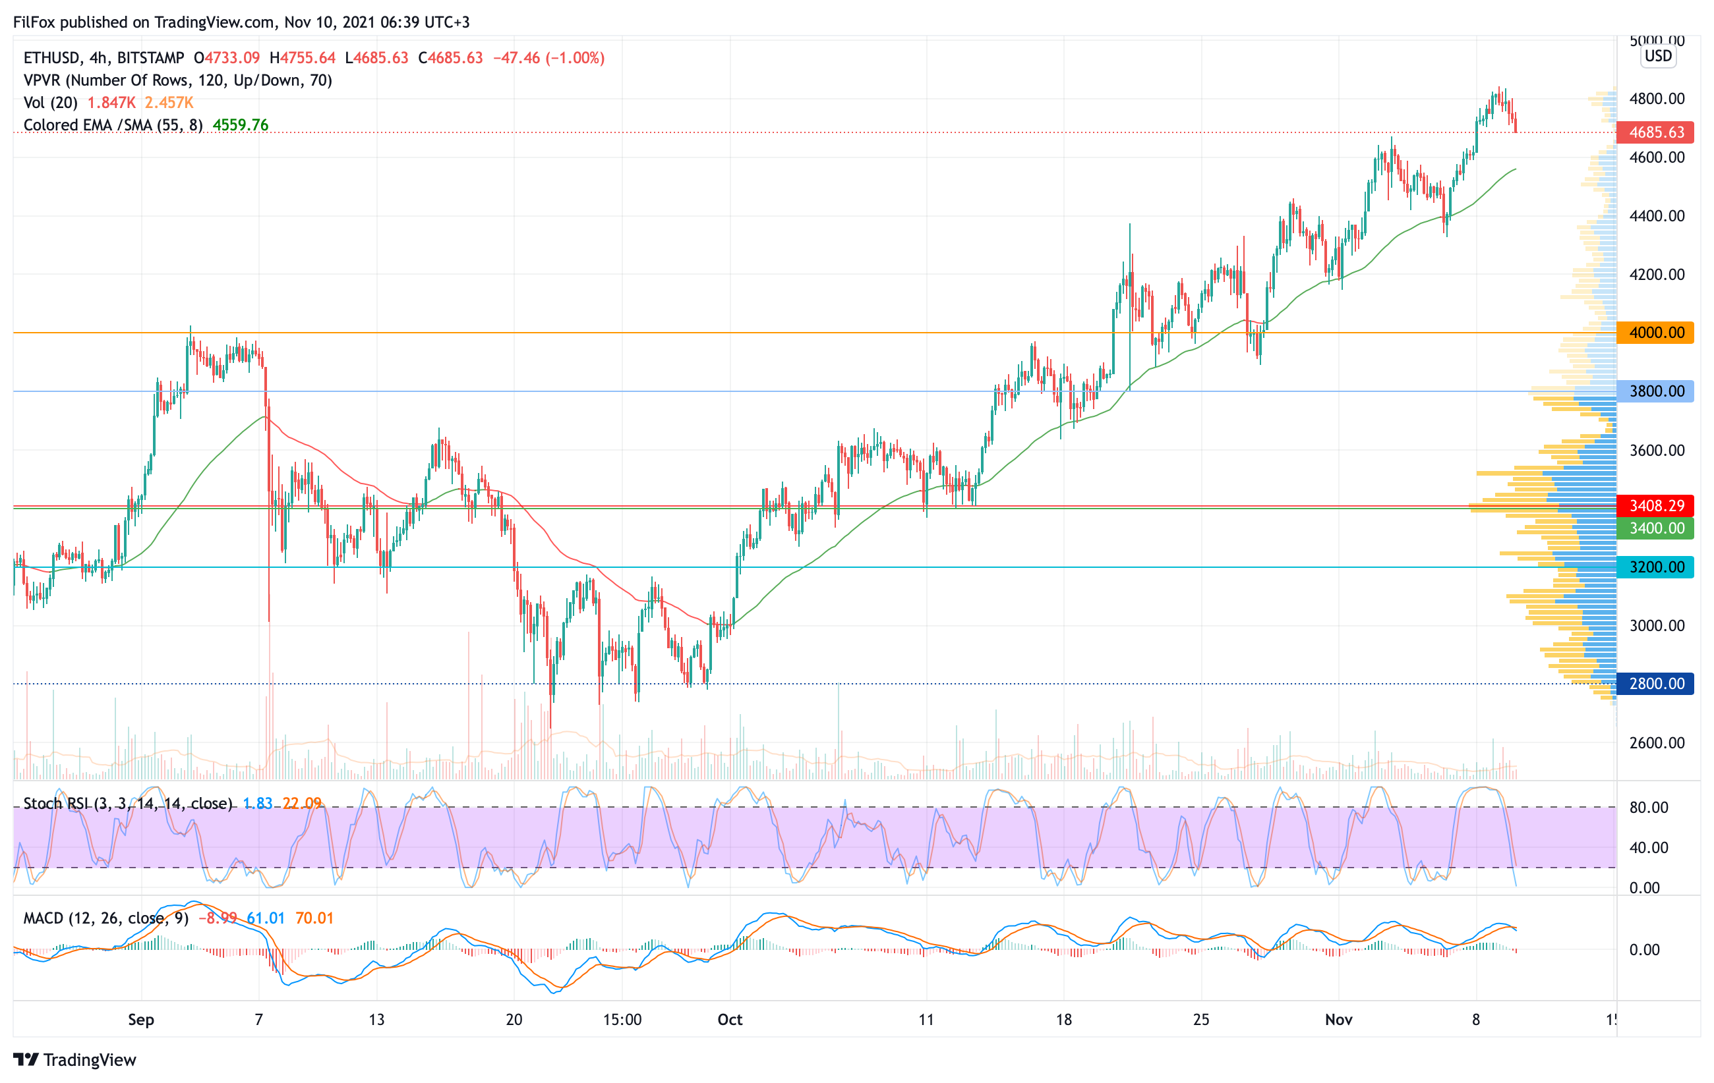
Task: Select the Colored EMA/SMA legend
Action: (113, 125)
